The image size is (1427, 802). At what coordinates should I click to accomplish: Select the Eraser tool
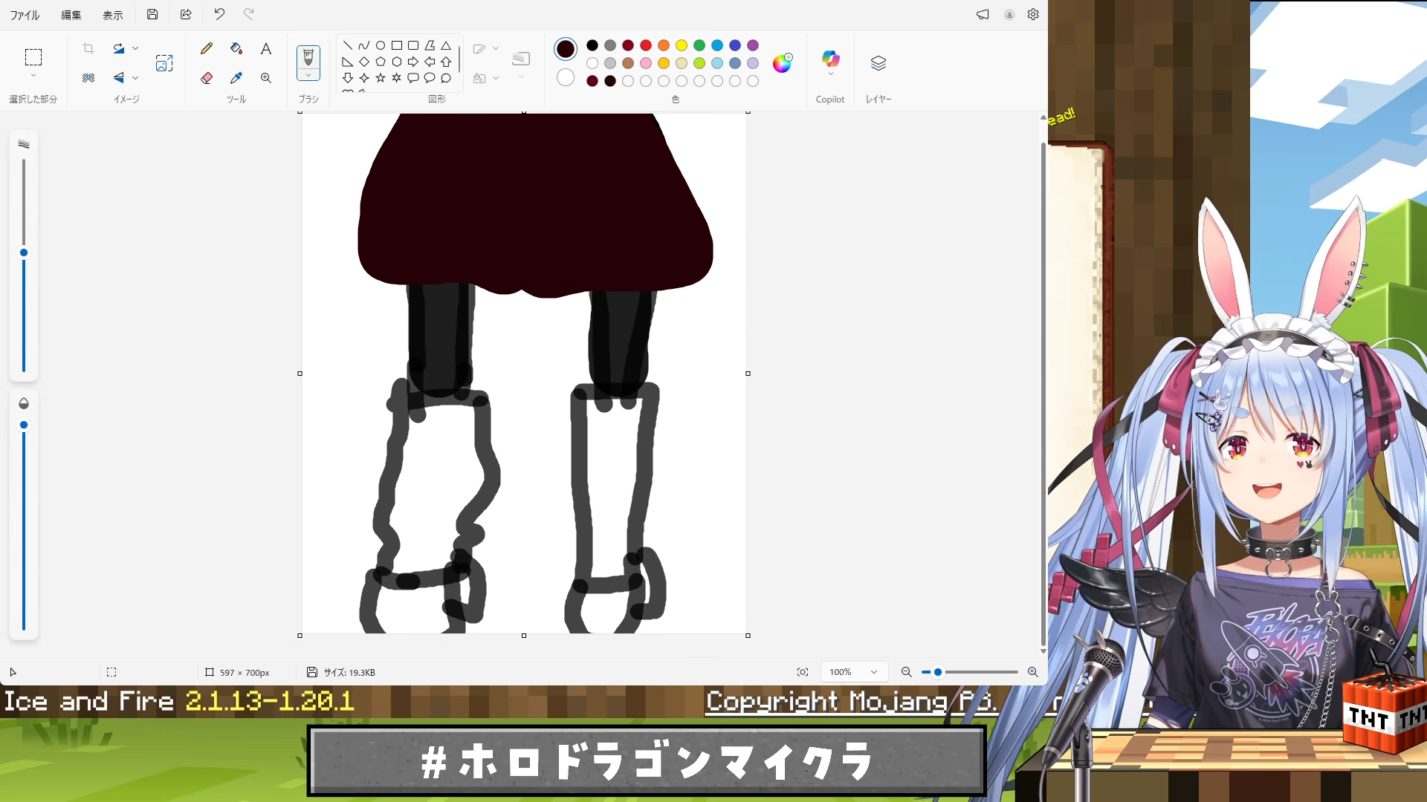(207, 78)
